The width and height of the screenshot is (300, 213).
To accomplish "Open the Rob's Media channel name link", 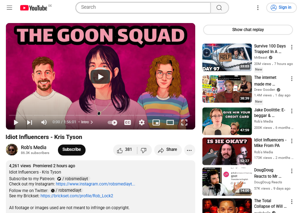I will [34, 147].
